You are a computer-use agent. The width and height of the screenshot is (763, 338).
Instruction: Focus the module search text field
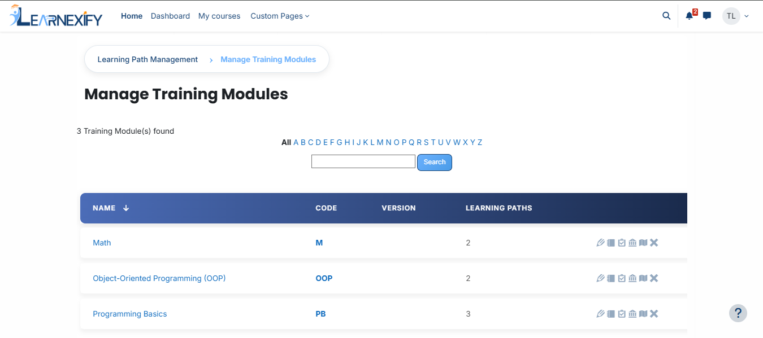(x=363, y=161)
